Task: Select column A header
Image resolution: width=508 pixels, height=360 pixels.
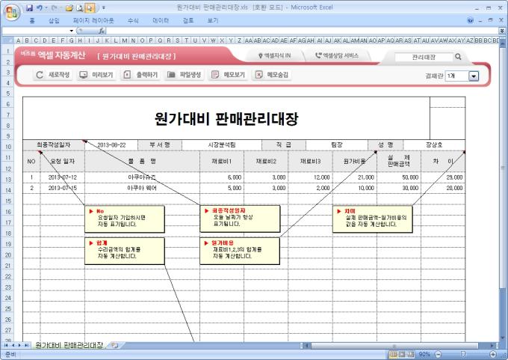Action: tap(18, 40)
